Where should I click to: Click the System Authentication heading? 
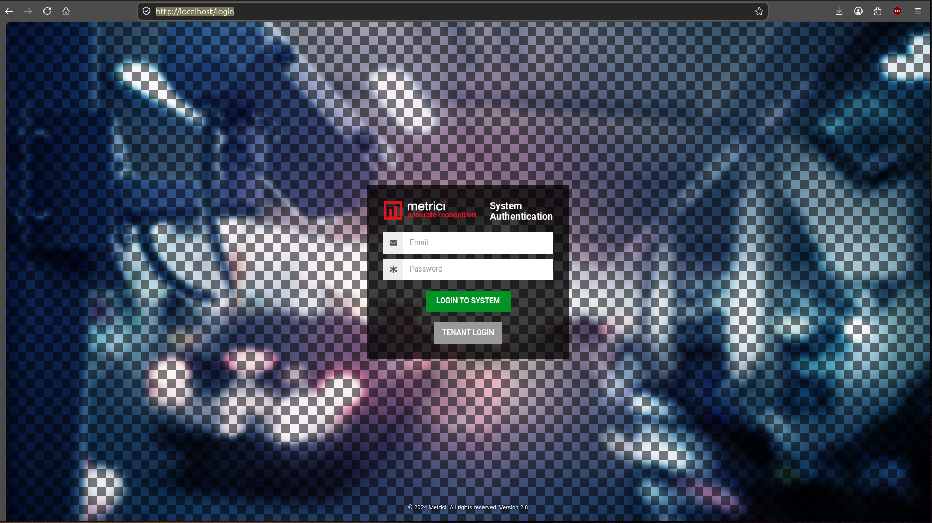click(x=521, y=211)
